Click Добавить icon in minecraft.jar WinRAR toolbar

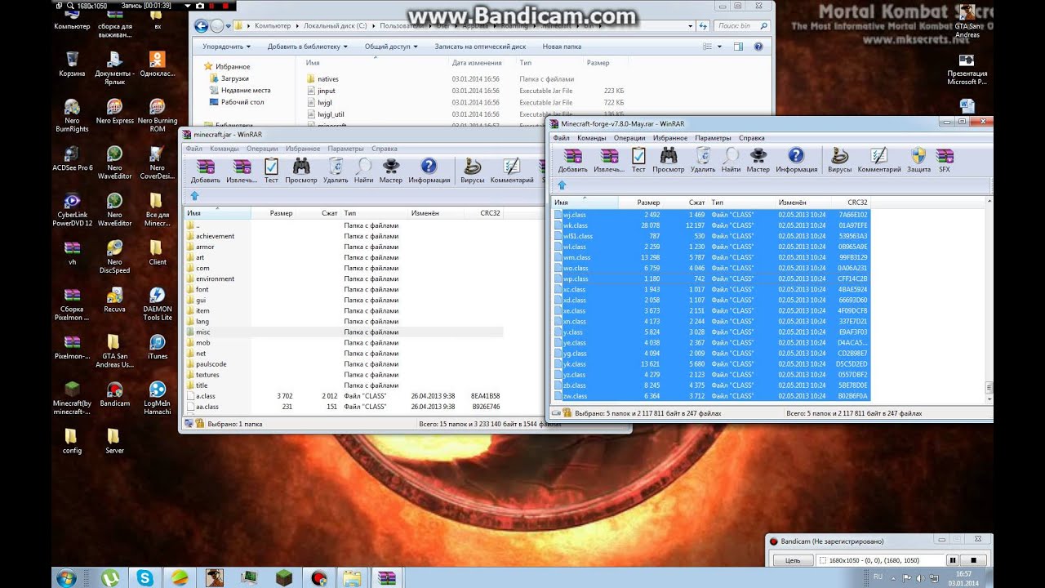coord(205,170)
